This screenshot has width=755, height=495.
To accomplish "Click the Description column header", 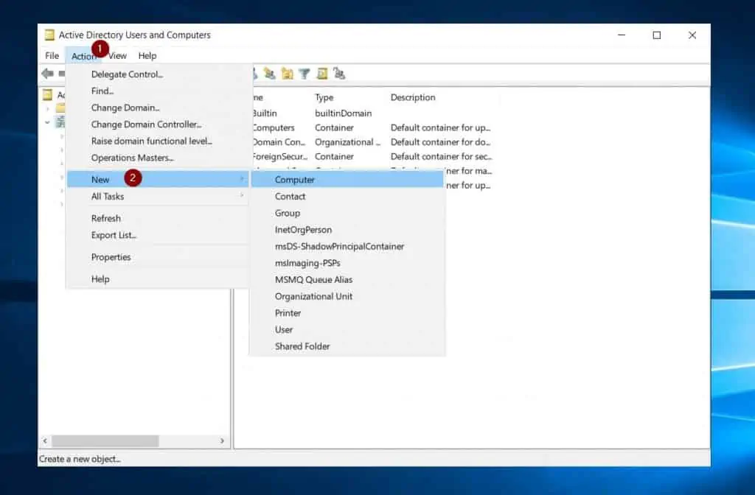I will click(x=413, y=98).
